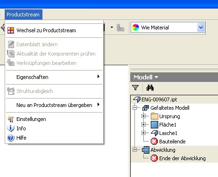Choose Datenblatt ändern menu entry
Screen dimensions: 218x177
[54, 44]
